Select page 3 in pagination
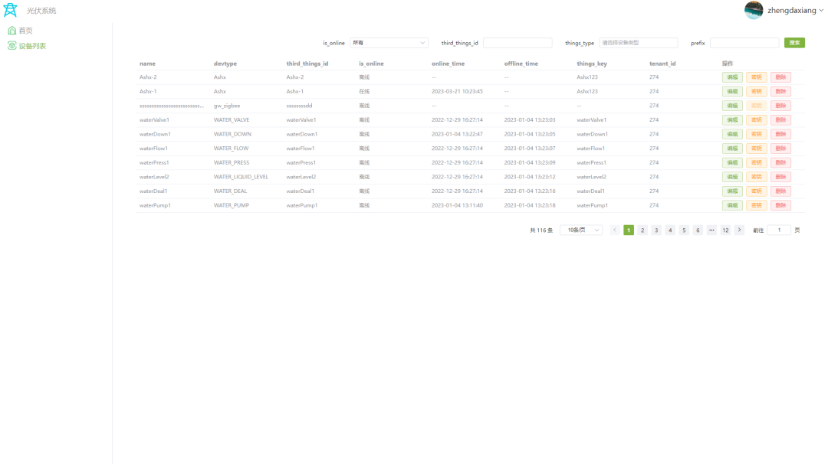The image size is (828, 464). [x=656, y=229]
